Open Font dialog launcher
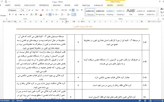The image size is (164, 102). (x=44, y=19)
